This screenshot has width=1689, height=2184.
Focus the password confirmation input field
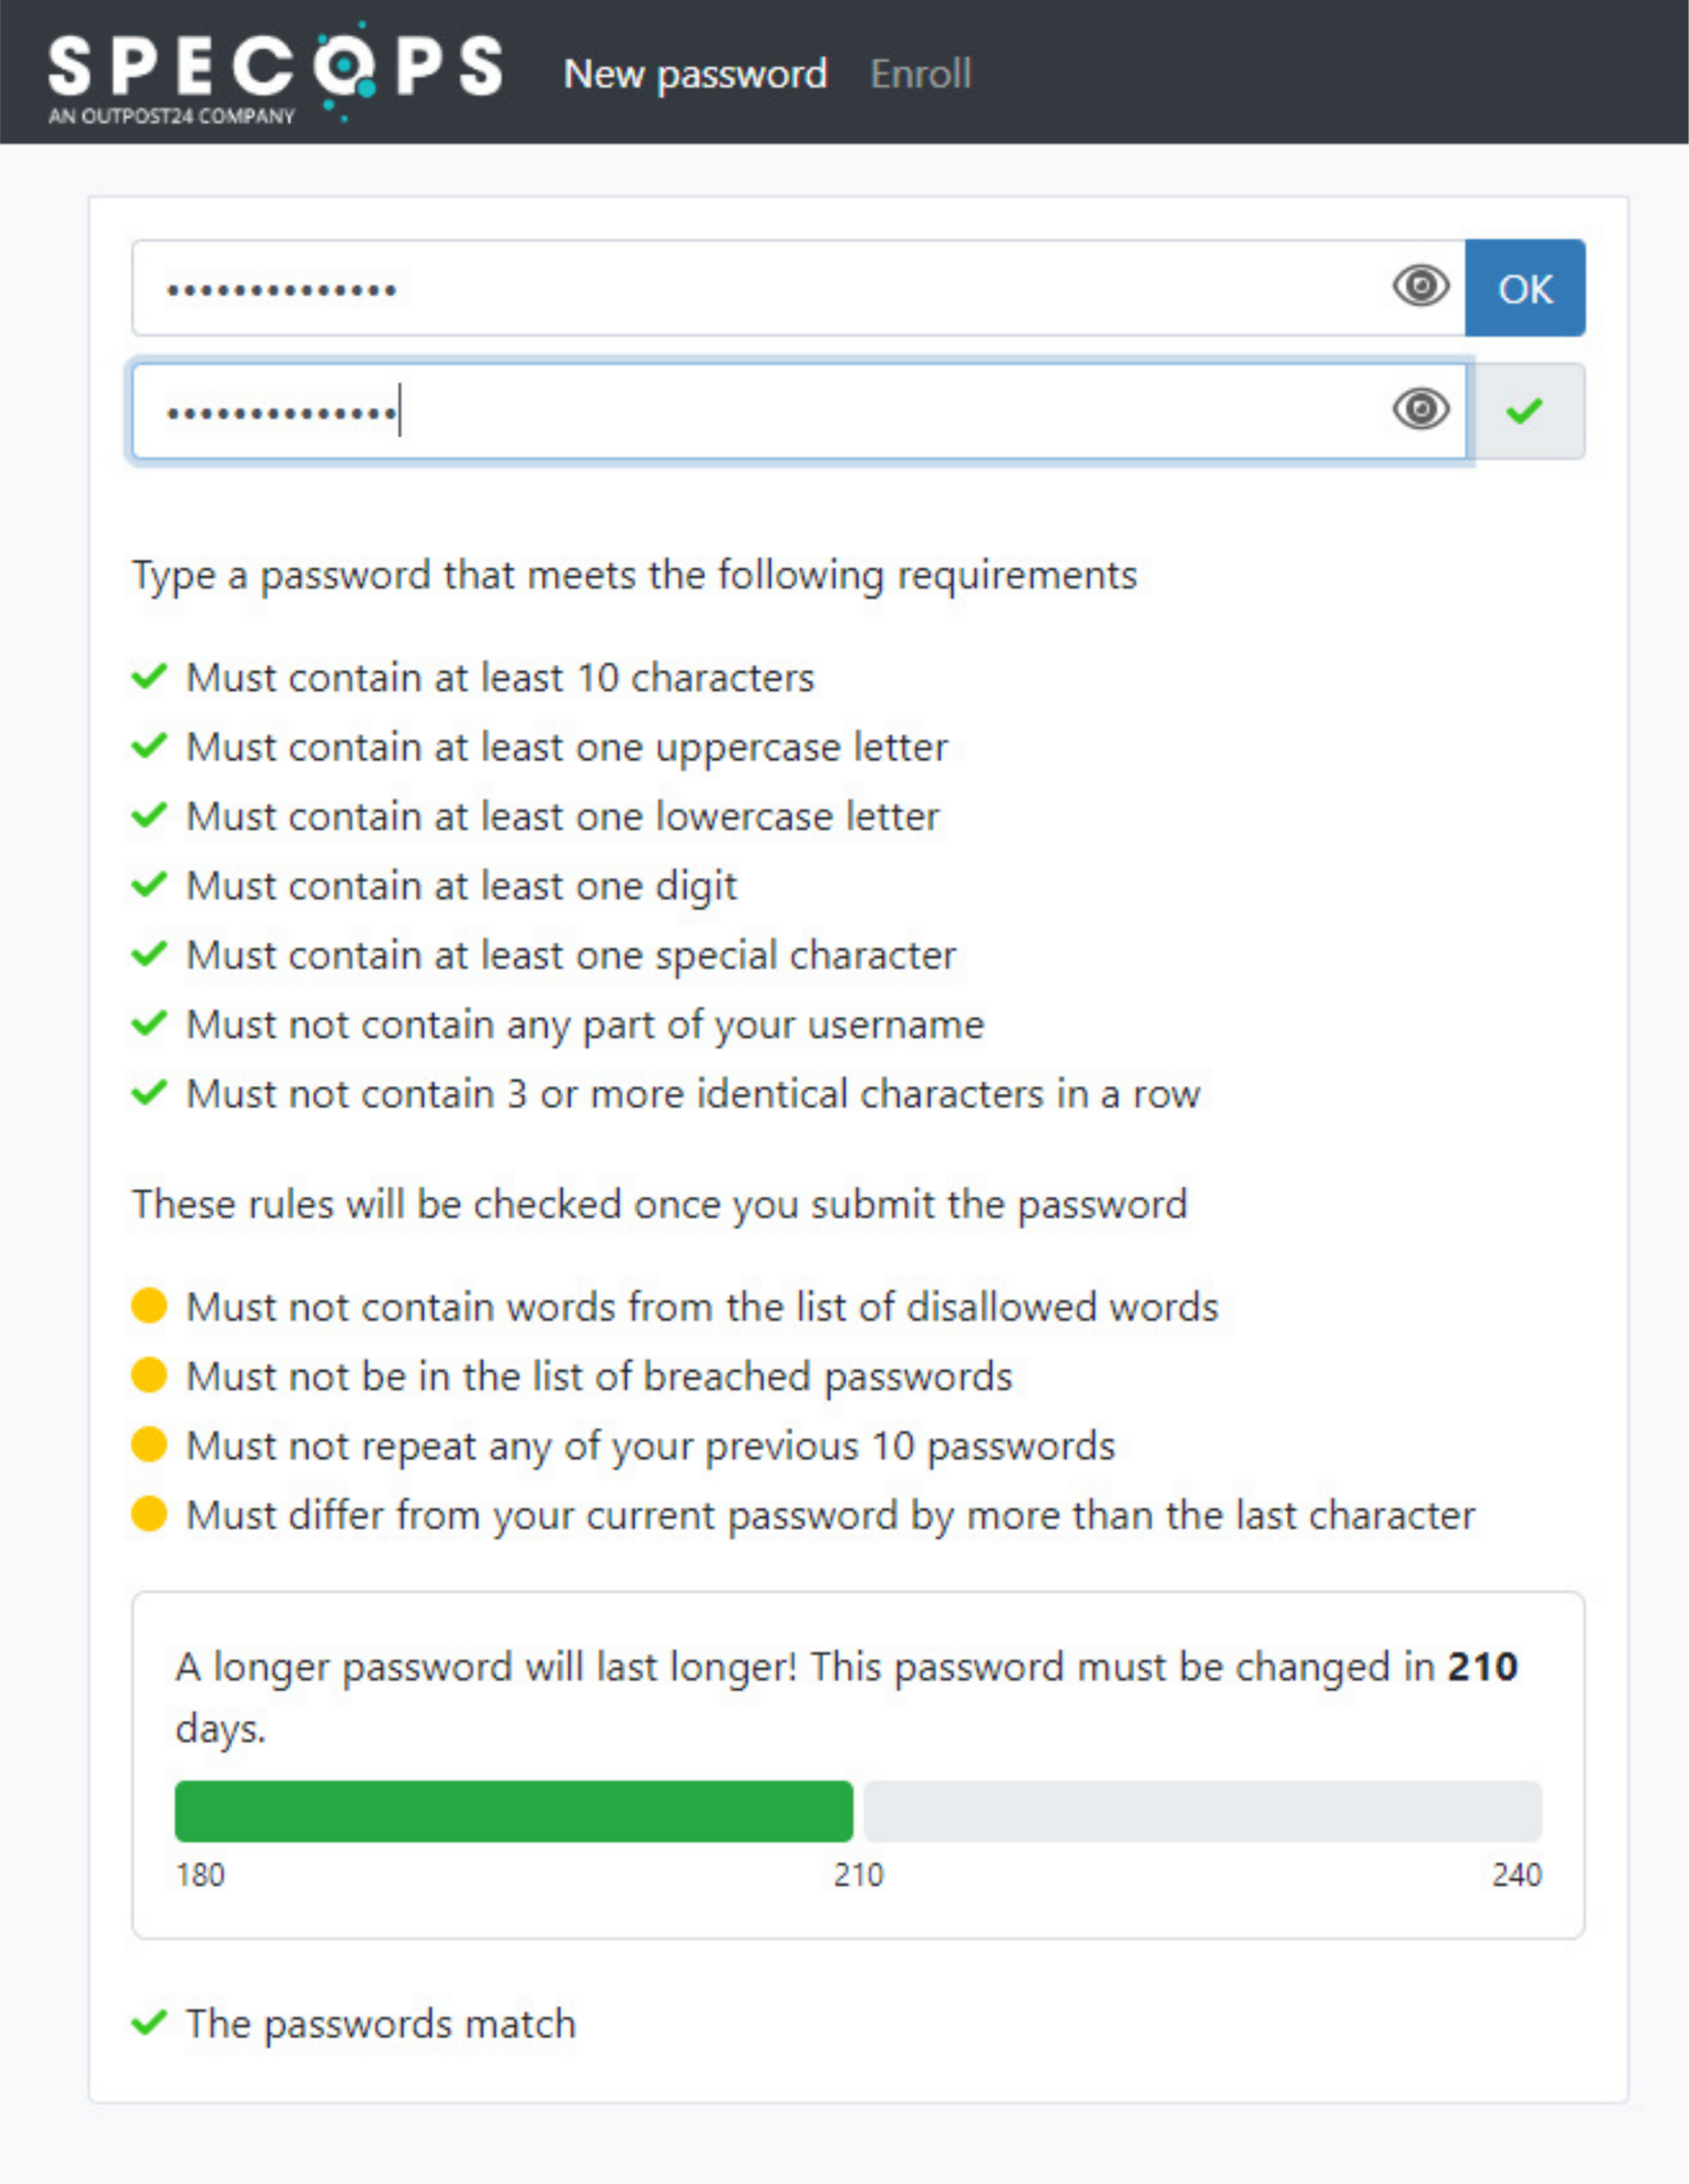click(x=701, y=411)
